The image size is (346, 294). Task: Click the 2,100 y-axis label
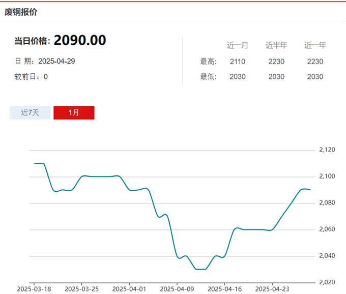pyautogui.click(x=327, y=176)
